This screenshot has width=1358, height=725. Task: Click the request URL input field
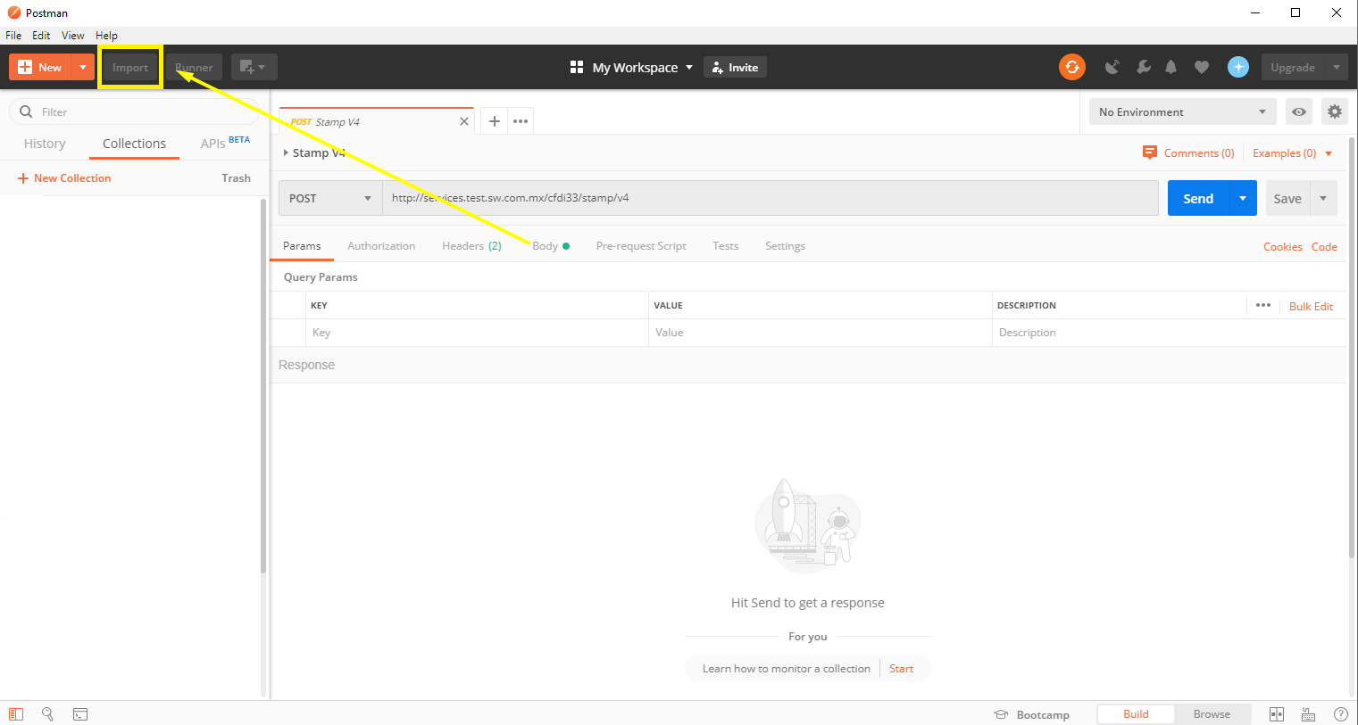click(x=768, y=198)
